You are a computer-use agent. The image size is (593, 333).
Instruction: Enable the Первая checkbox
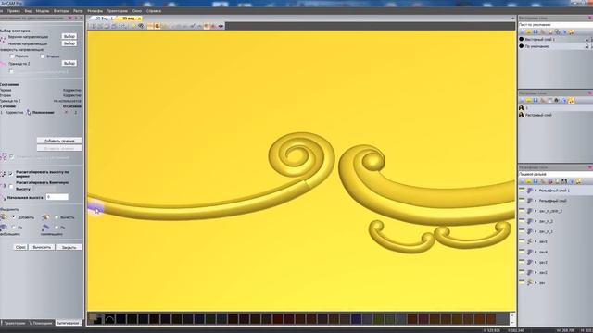[x=12, y=55]
